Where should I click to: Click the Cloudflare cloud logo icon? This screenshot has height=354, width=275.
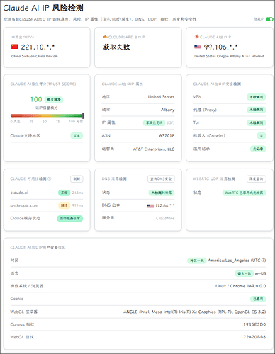click(x=105, y=37)
